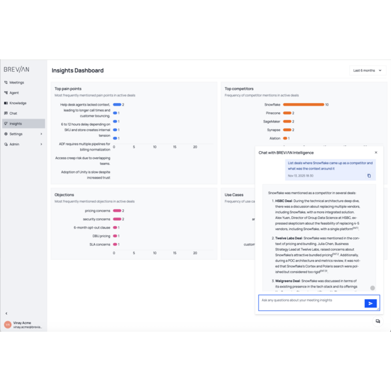Click the SageMaker competitor bar
The image size is (391, 391).
coord(287,121)
